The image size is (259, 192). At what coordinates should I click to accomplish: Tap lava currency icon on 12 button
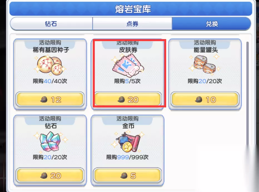44,100
